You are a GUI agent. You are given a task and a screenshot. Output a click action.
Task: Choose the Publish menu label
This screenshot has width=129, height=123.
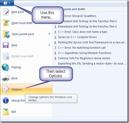[16, 67]
